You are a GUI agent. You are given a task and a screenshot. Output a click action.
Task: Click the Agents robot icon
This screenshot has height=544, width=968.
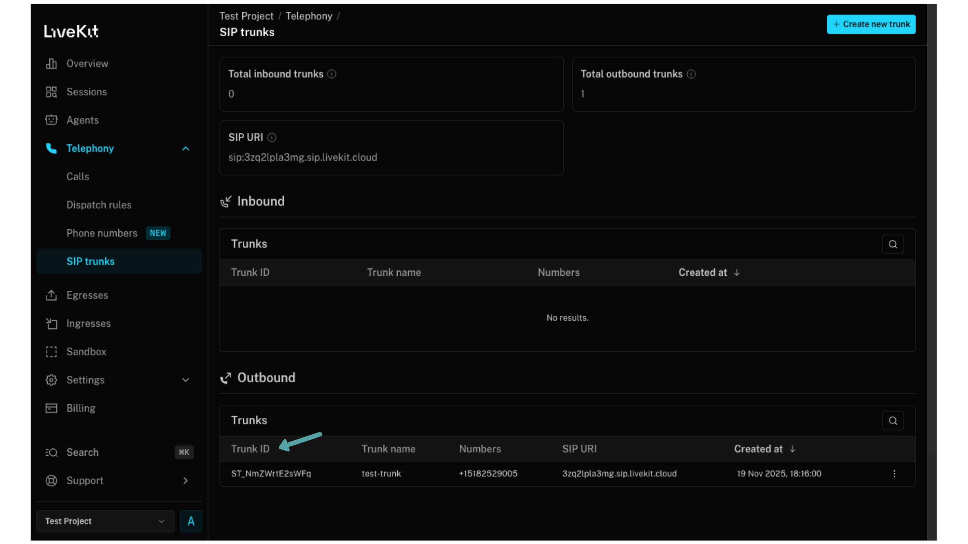tap(51, 120)
